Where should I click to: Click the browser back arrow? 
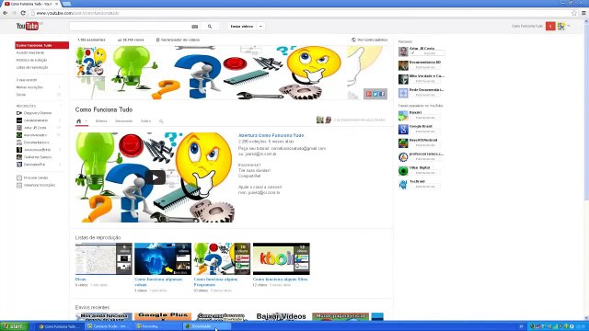[x=6, y=13]
